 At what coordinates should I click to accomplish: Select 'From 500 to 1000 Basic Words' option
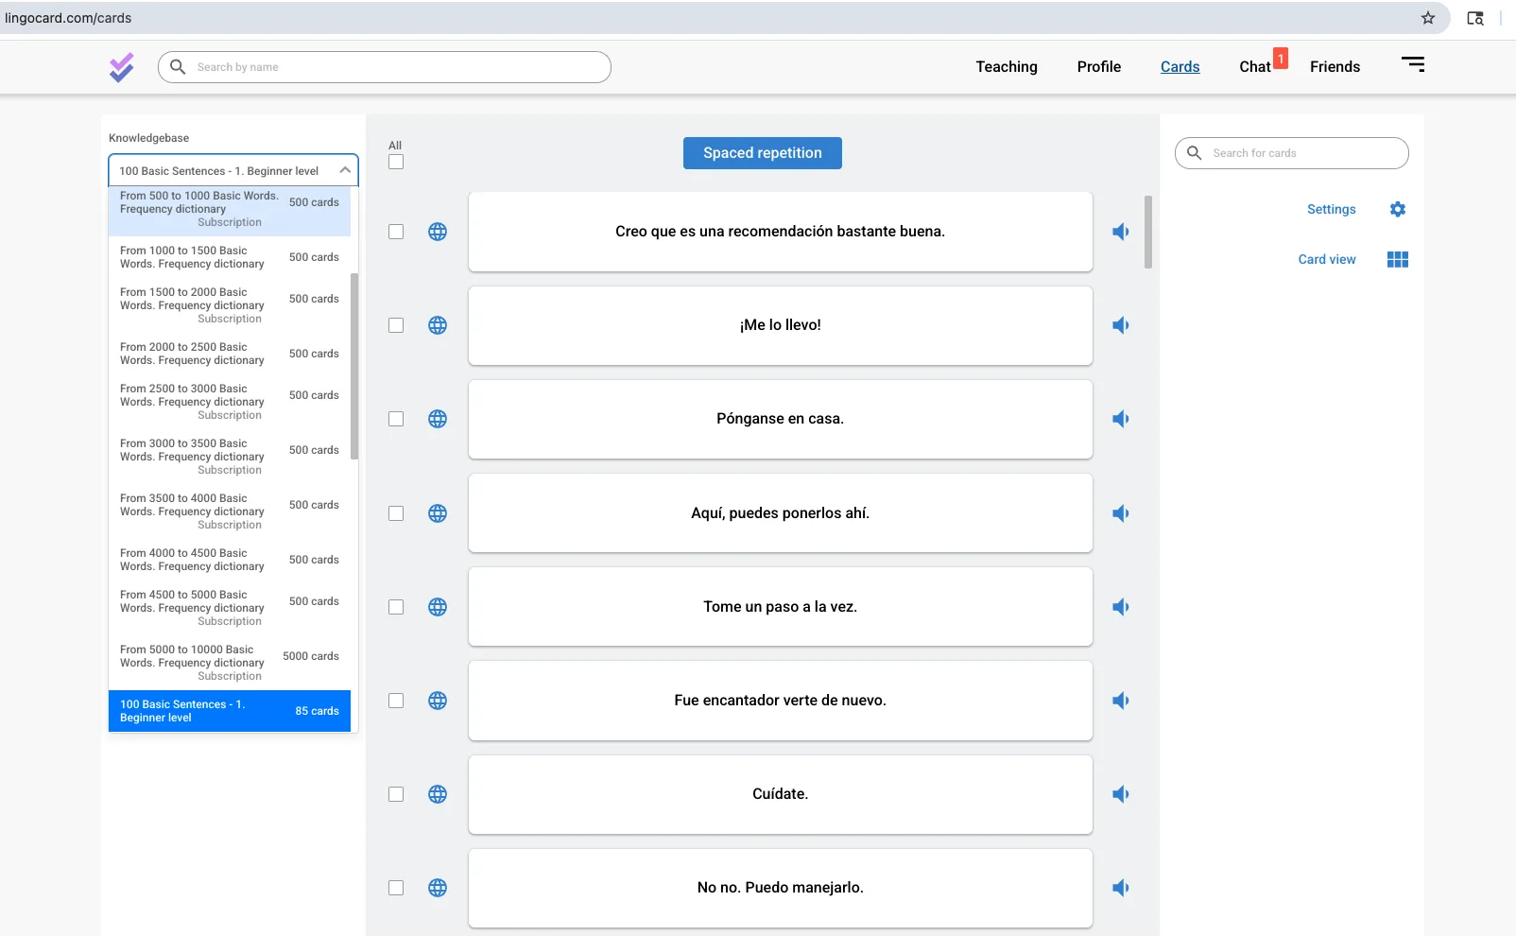(230, 209)
